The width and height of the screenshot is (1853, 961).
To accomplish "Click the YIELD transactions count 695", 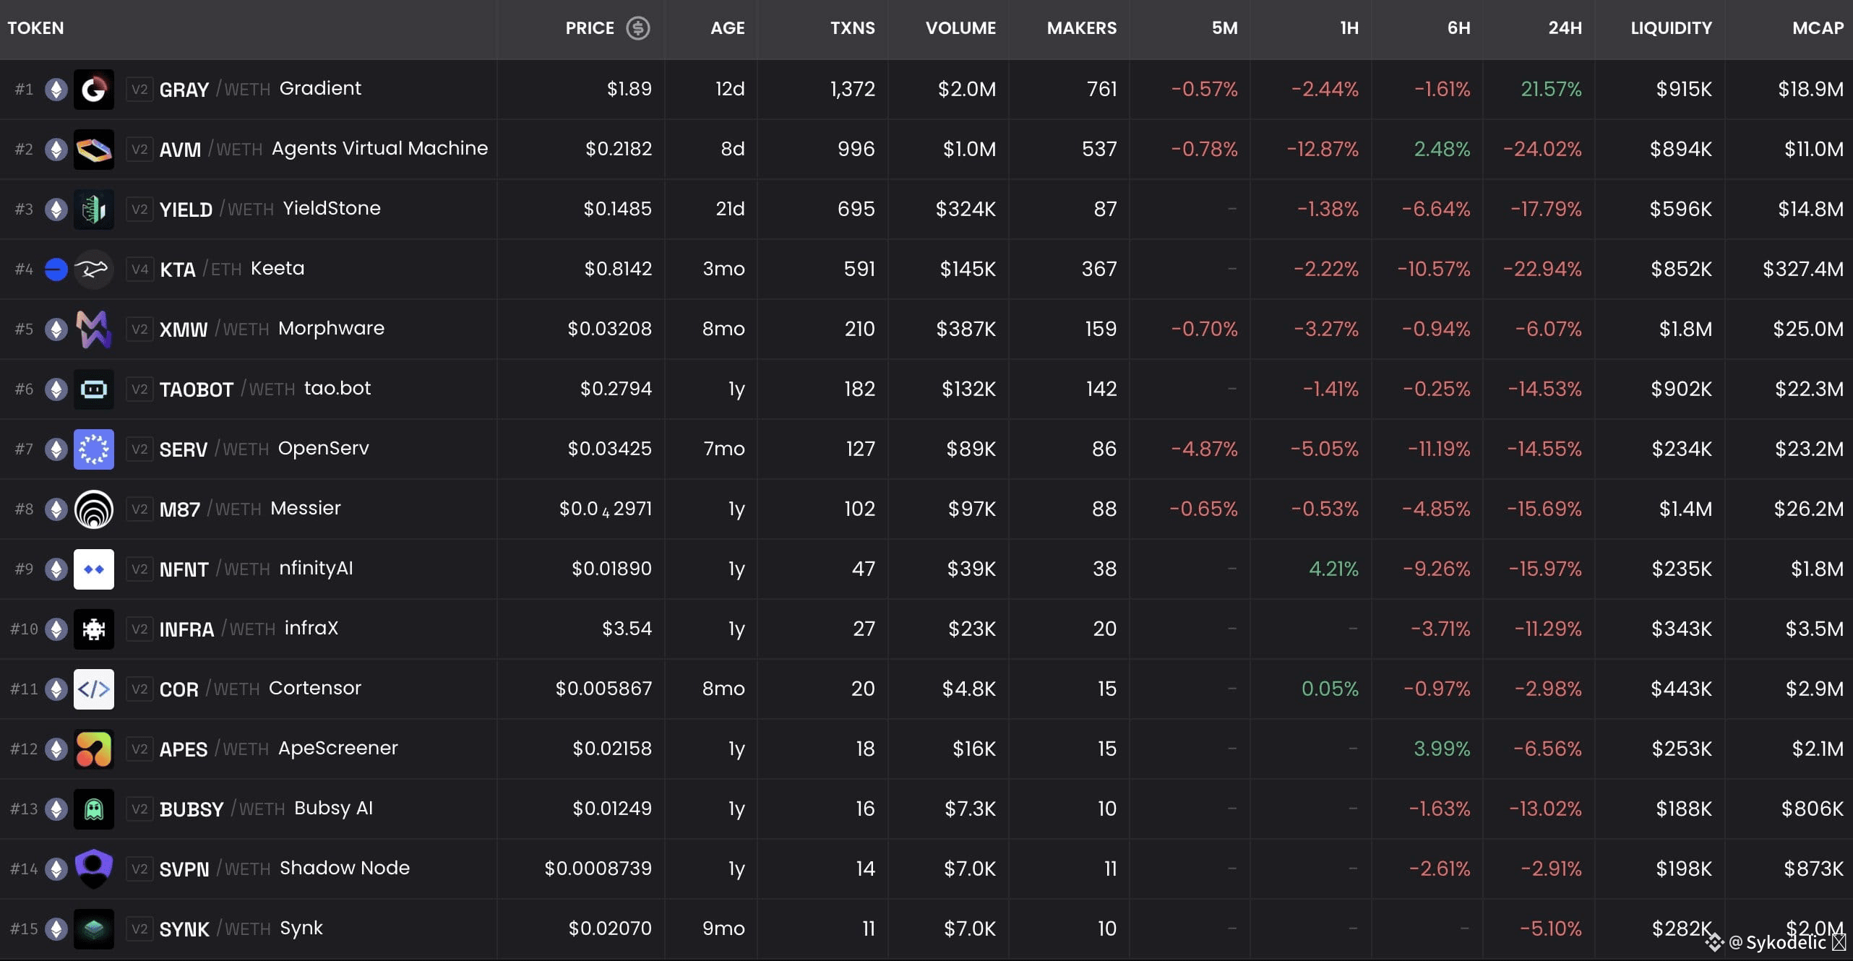I will [x=856, y=209].
